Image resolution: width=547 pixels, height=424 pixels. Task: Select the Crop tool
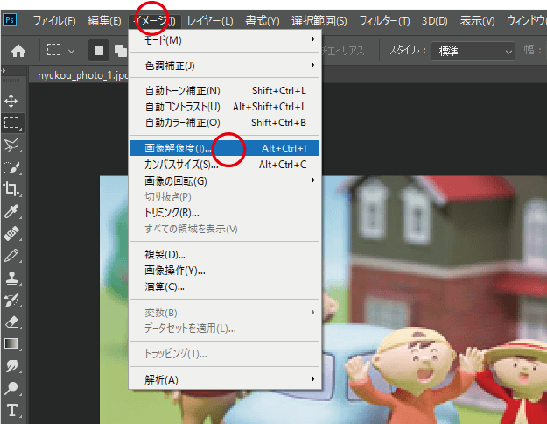(12, 189)
